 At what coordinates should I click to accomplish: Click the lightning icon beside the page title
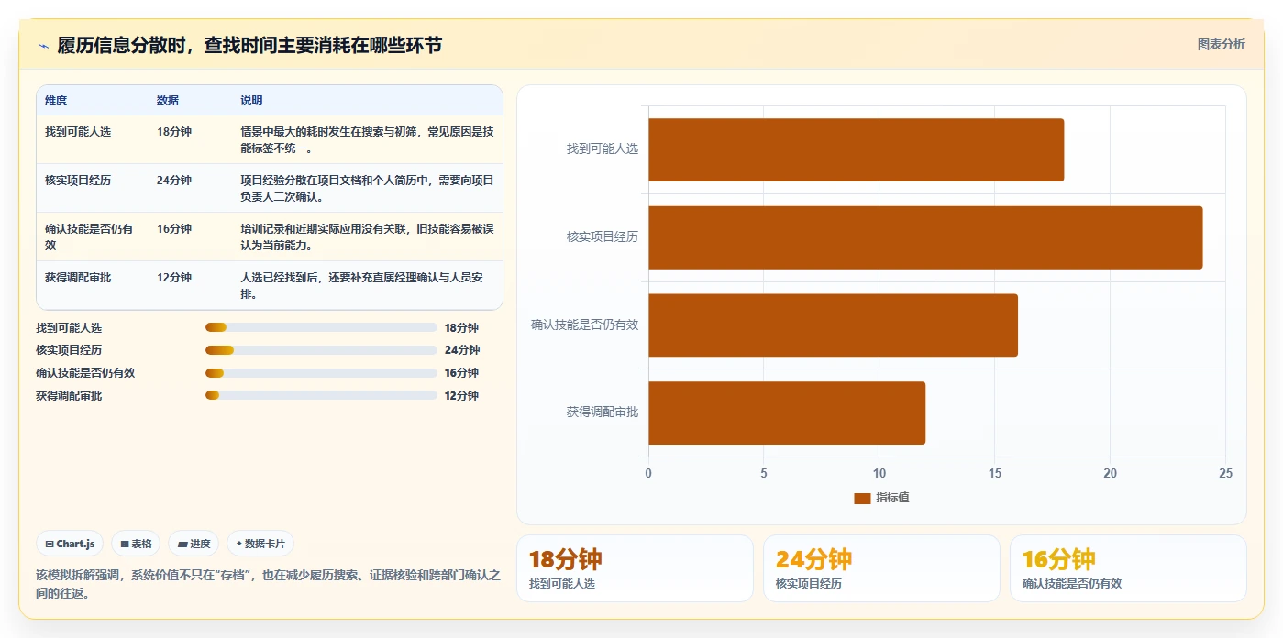point(44,46)
